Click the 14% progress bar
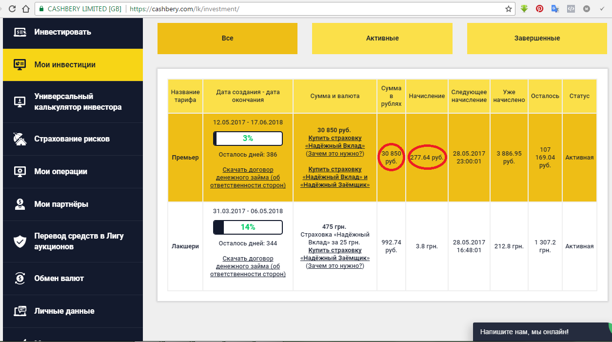Image resolution: width=612 pixels, height=342 pixels. pos(248,227)
